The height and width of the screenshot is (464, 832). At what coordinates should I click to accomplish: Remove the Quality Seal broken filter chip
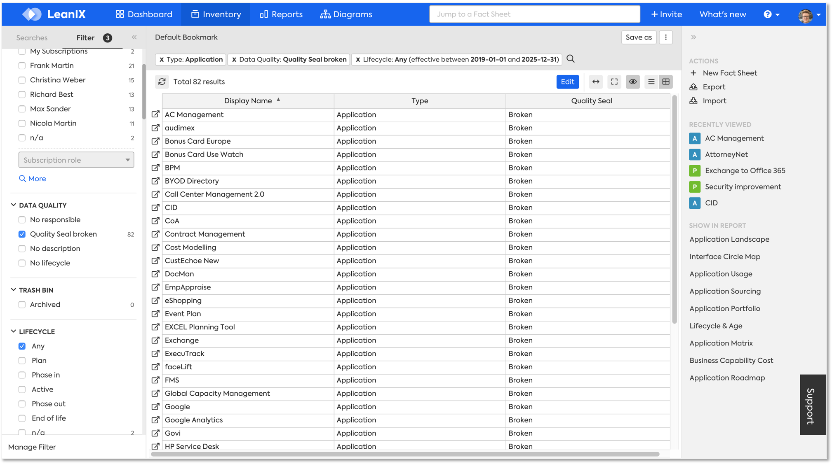coord(234,59)
